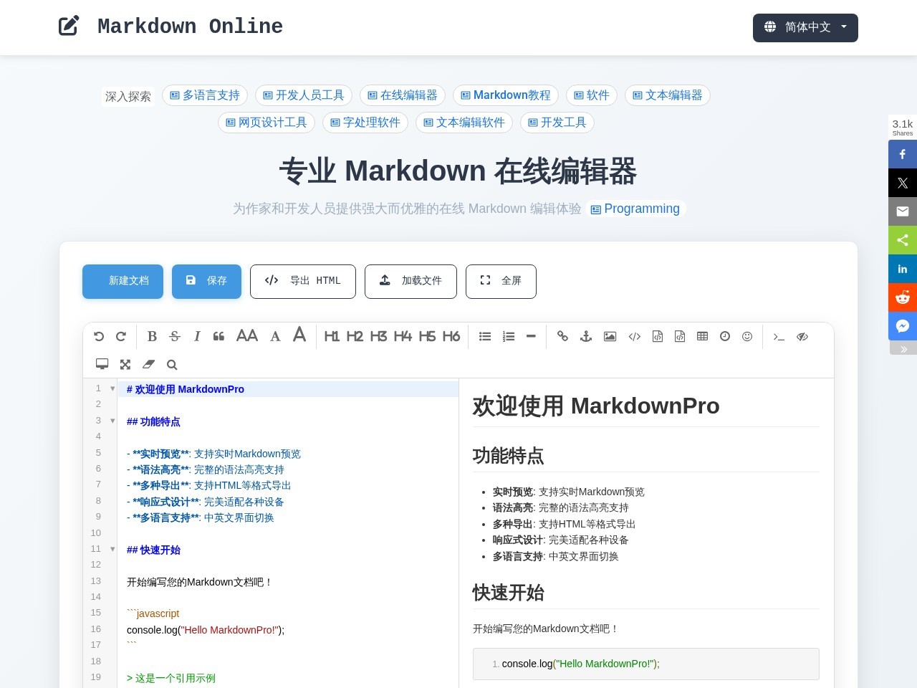Open the Markdown教程 tag link
917x688 pixels.
point(506,95)
